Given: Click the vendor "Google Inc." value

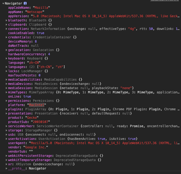Looking at the screenshot, I should (36, 147).
